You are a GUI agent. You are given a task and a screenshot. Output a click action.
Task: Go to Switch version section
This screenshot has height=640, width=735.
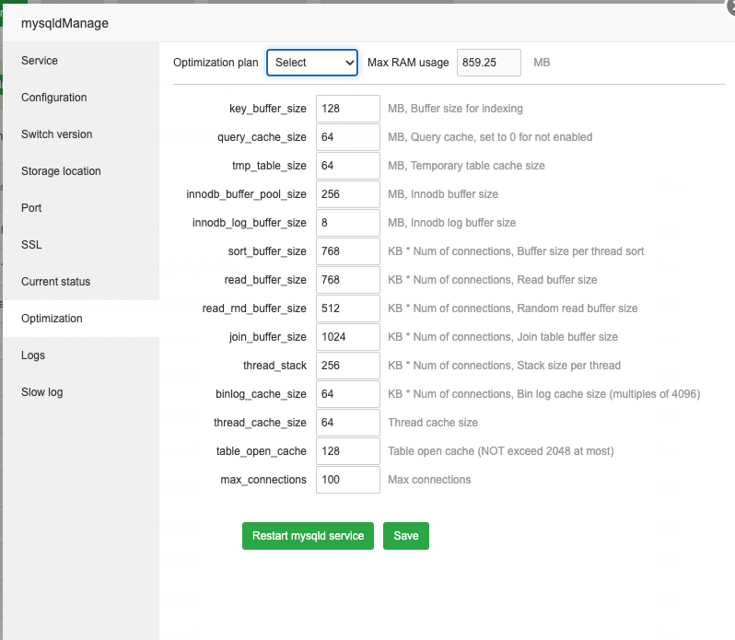pyautogui.click(x=56, y=134)
